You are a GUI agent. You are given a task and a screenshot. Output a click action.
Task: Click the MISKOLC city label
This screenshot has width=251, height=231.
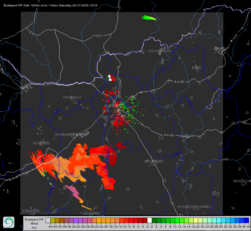222,48
